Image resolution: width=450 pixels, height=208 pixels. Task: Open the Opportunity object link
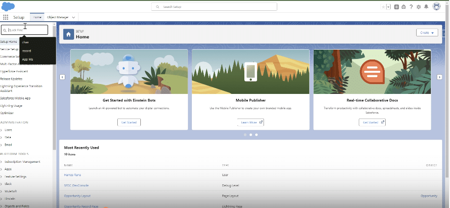[x=429, y=196]
